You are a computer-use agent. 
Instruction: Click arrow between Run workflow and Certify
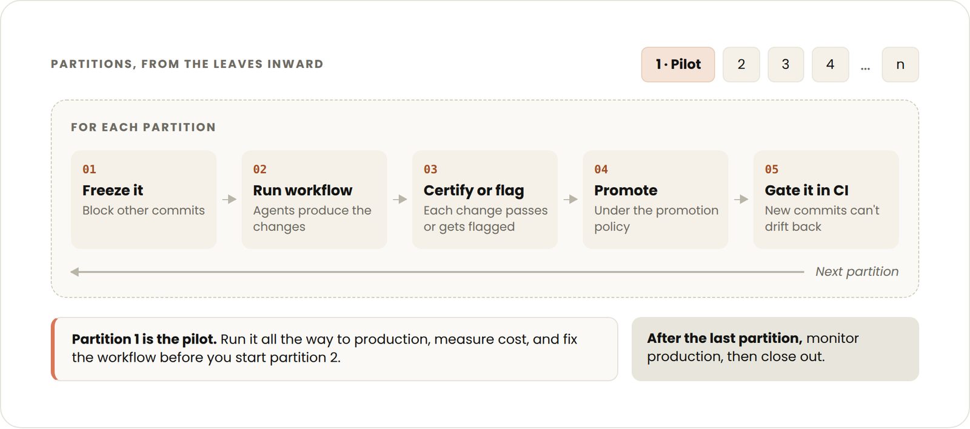click(400, 199)
